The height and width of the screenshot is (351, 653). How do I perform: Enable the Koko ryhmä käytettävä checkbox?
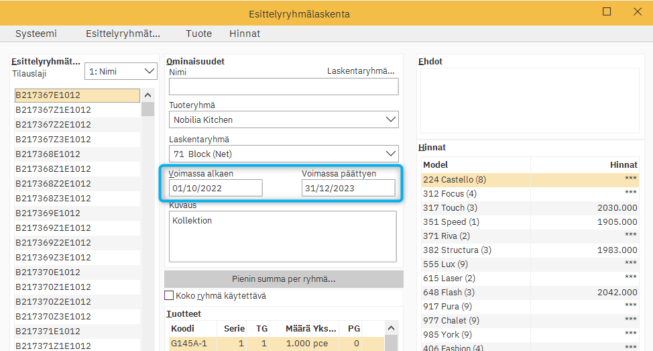tap(170, 295)
